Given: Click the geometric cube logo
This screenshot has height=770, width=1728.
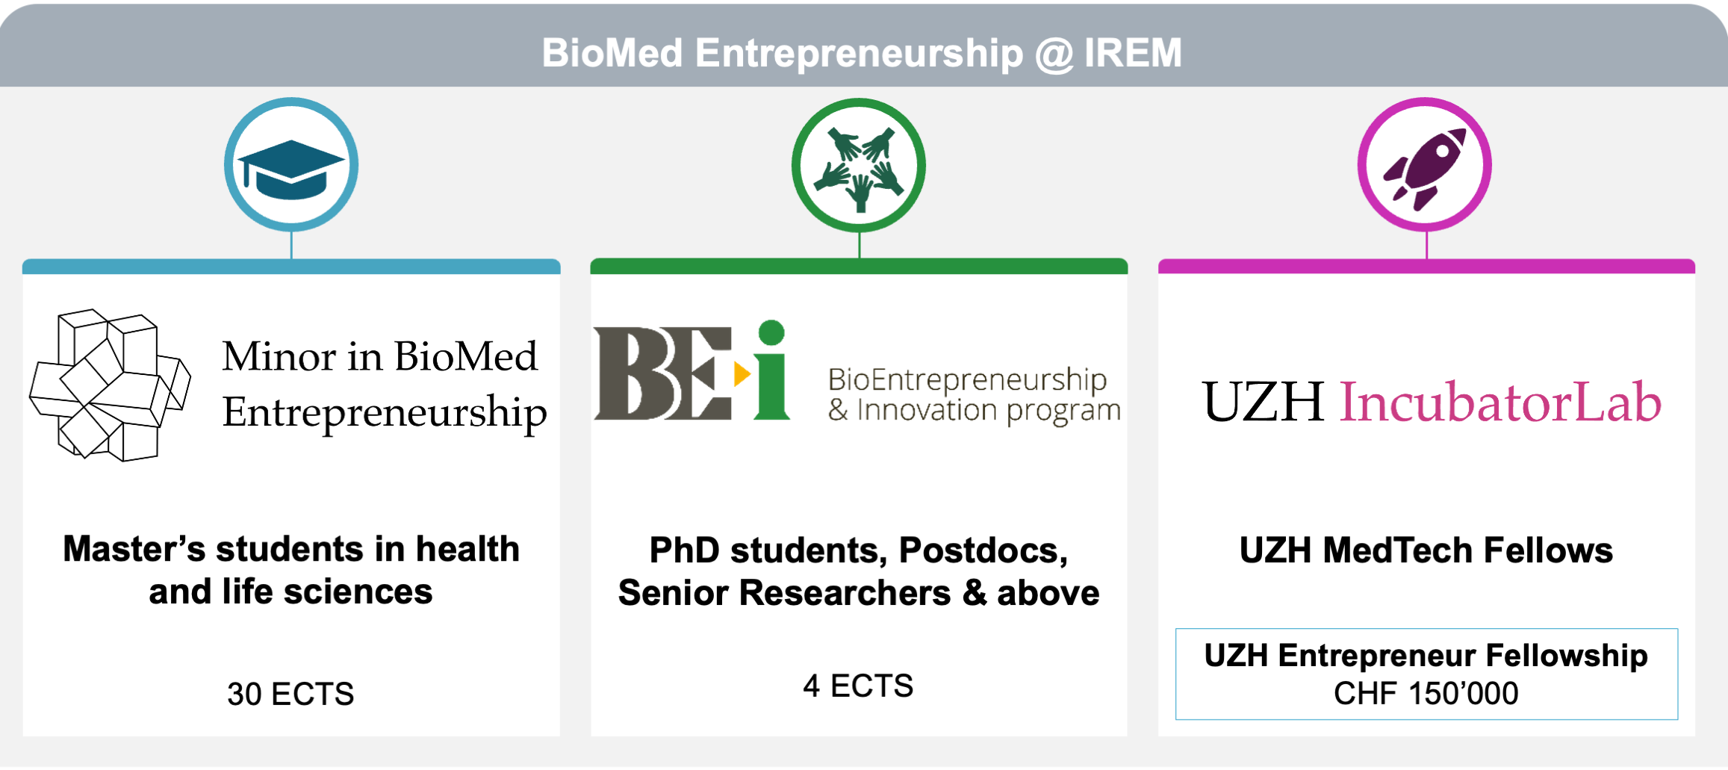Looking at the screenshot, I should click(x=110, y=385).
